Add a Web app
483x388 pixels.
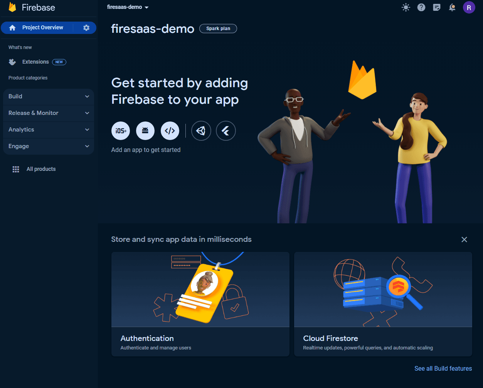point(170,131)
